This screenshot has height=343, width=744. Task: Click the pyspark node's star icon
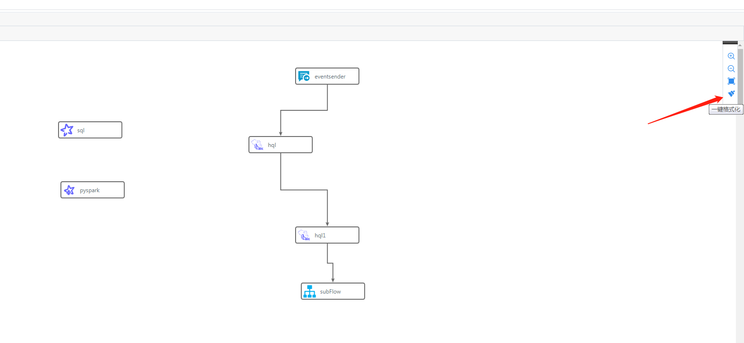[x=69, y=190]
